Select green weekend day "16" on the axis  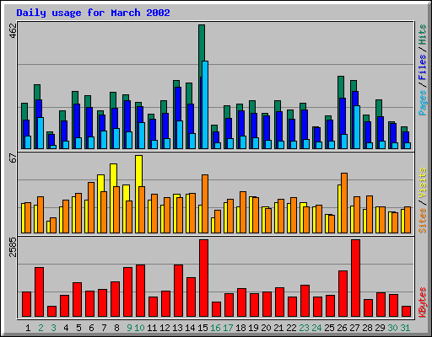coord(215,328)
